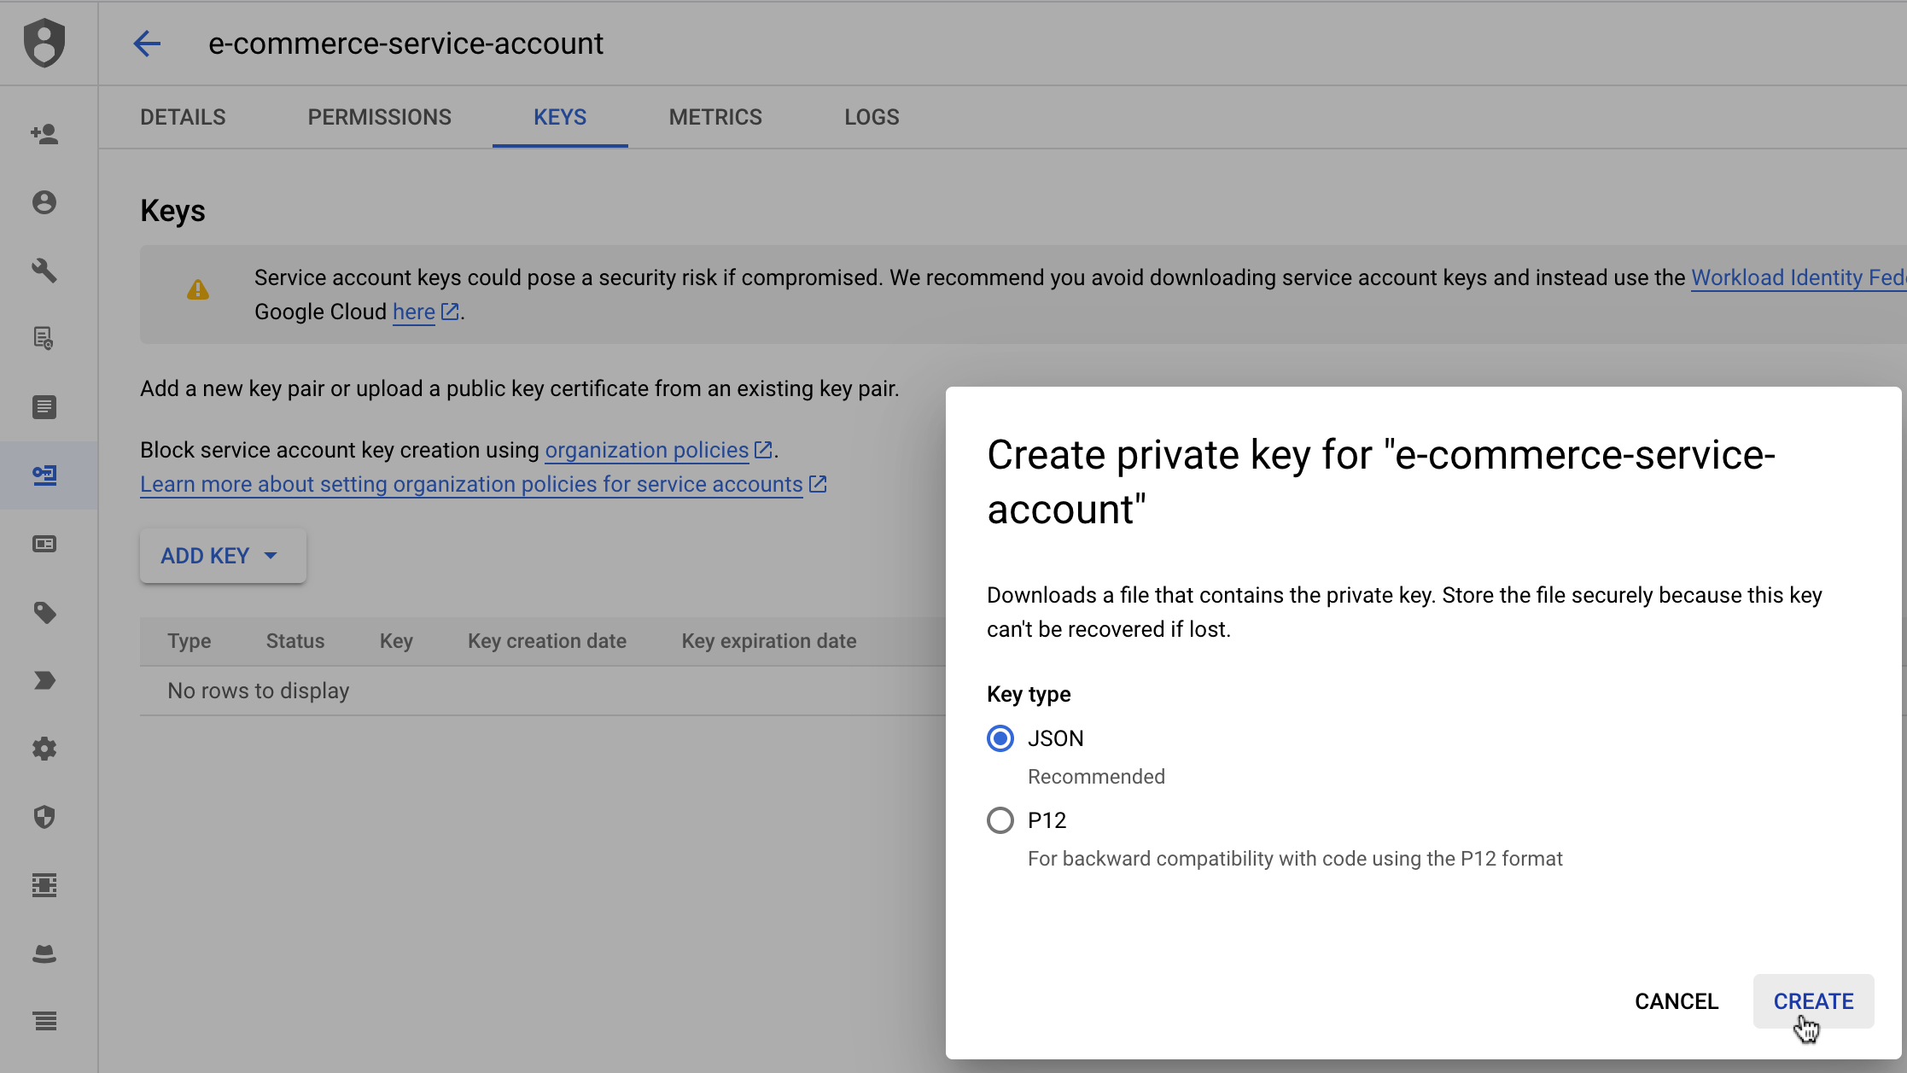Dismiss dialog with CANCEL button
1907x1073 pixels.
1676,1000
